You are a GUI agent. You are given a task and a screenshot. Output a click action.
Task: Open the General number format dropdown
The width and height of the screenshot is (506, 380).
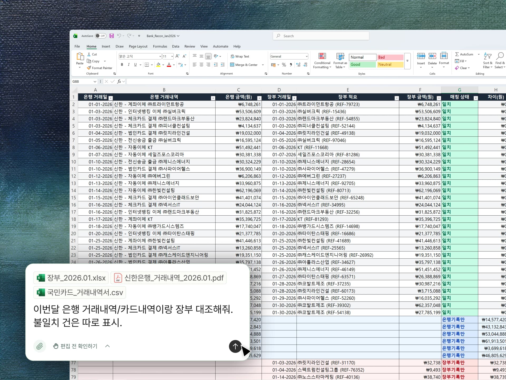(306, 56)
